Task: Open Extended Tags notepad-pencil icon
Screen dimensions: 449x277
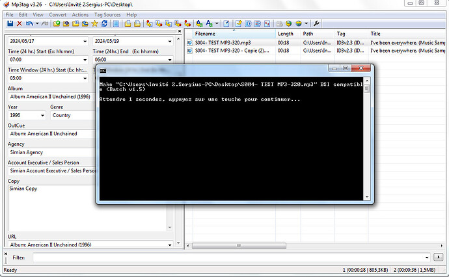Action: tap(226, 23)
